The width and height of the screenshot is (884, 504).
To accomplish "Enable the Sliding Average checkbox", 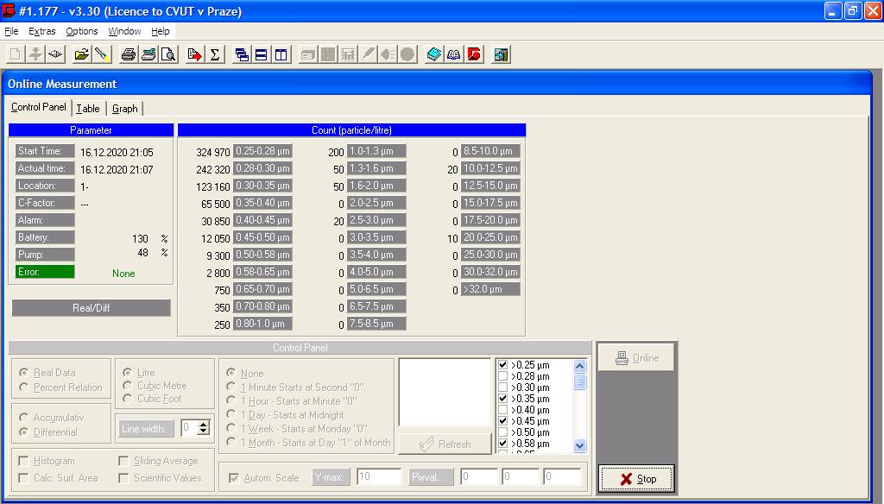I will [x=123, y=461].
